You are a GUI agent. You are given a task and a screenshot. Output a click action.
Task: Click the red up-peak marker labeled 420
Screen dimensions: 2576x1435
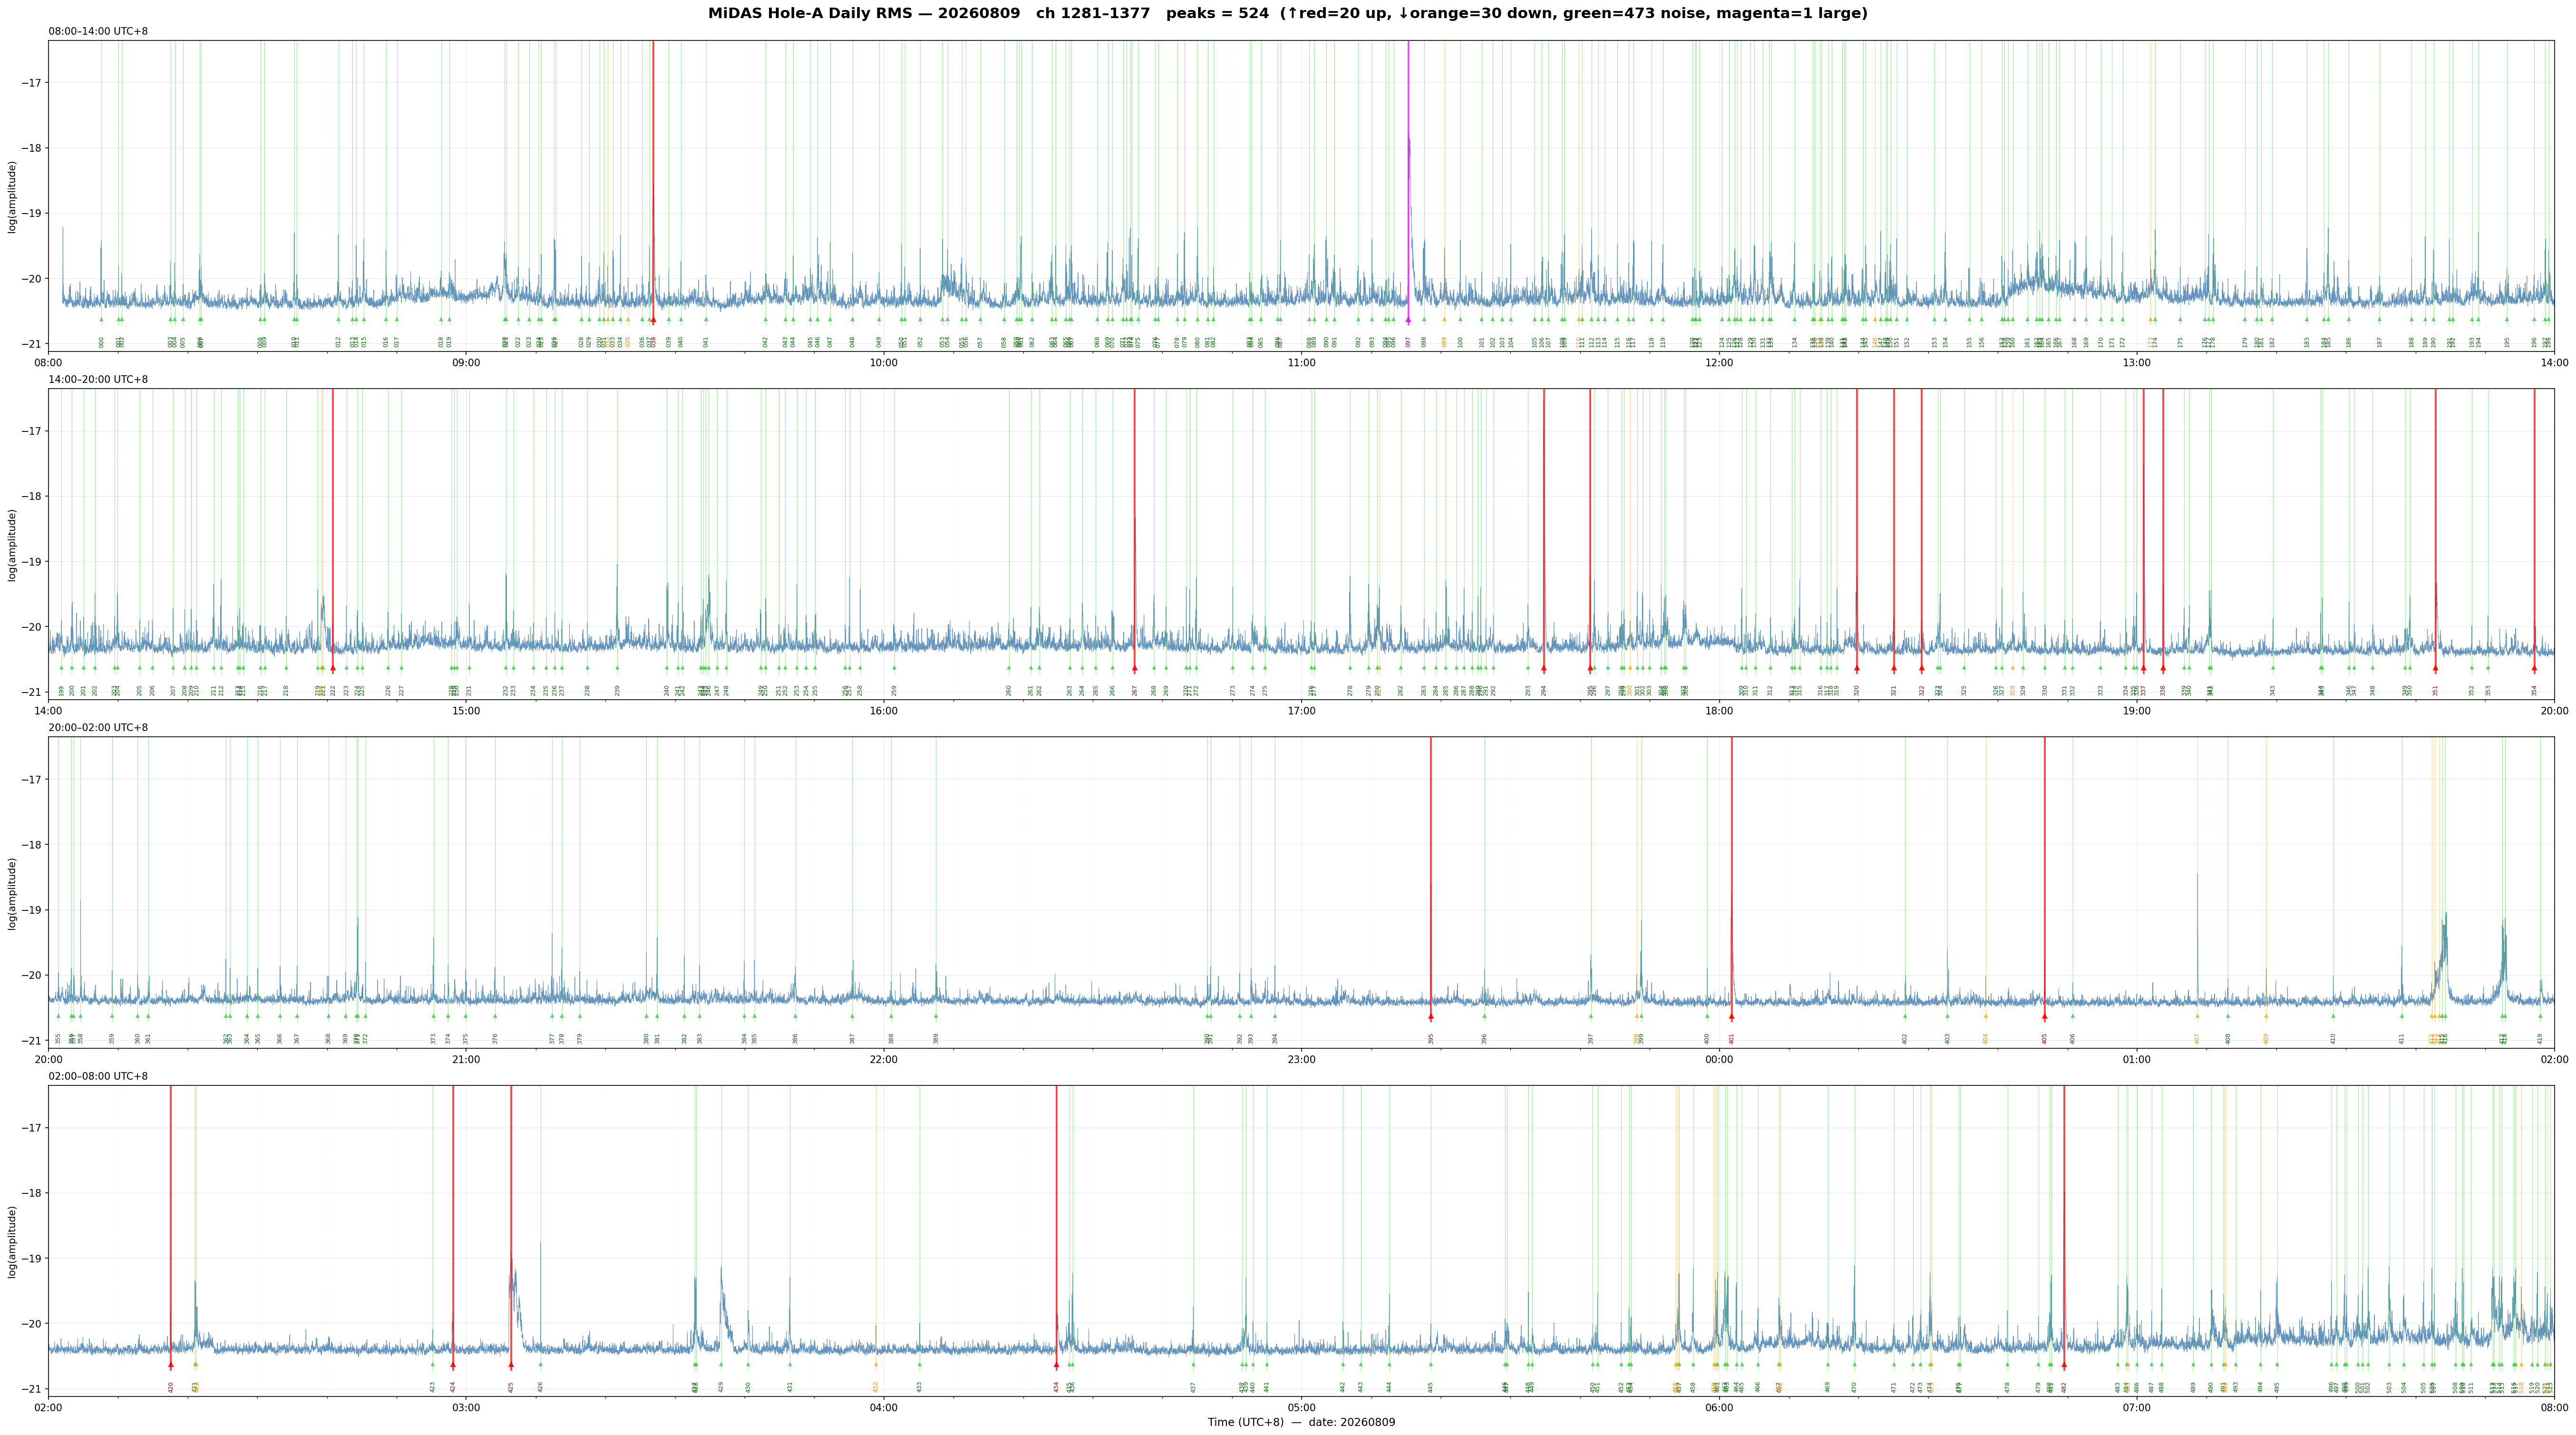pos(171,1365)
